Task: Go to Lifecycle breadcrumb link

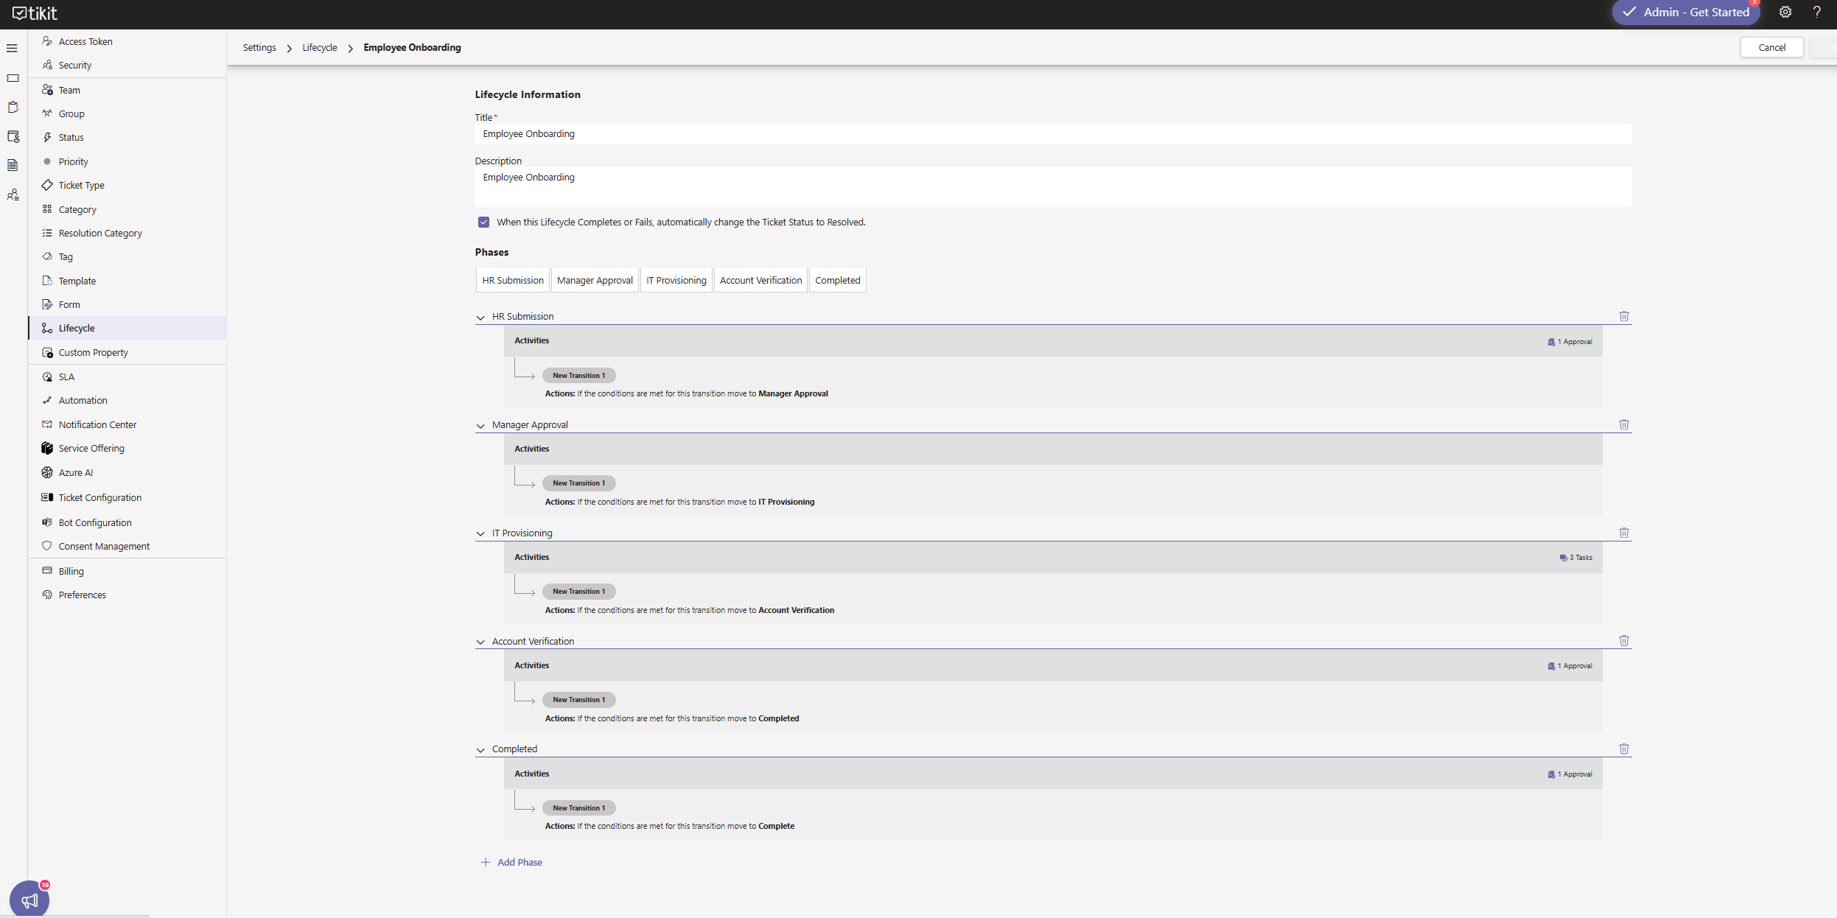Action: point(320,47)
